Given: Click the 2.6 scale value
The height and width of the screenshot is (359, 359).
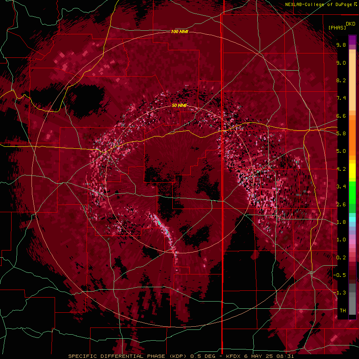Looking at the screenshot, I should coord(341,205).
